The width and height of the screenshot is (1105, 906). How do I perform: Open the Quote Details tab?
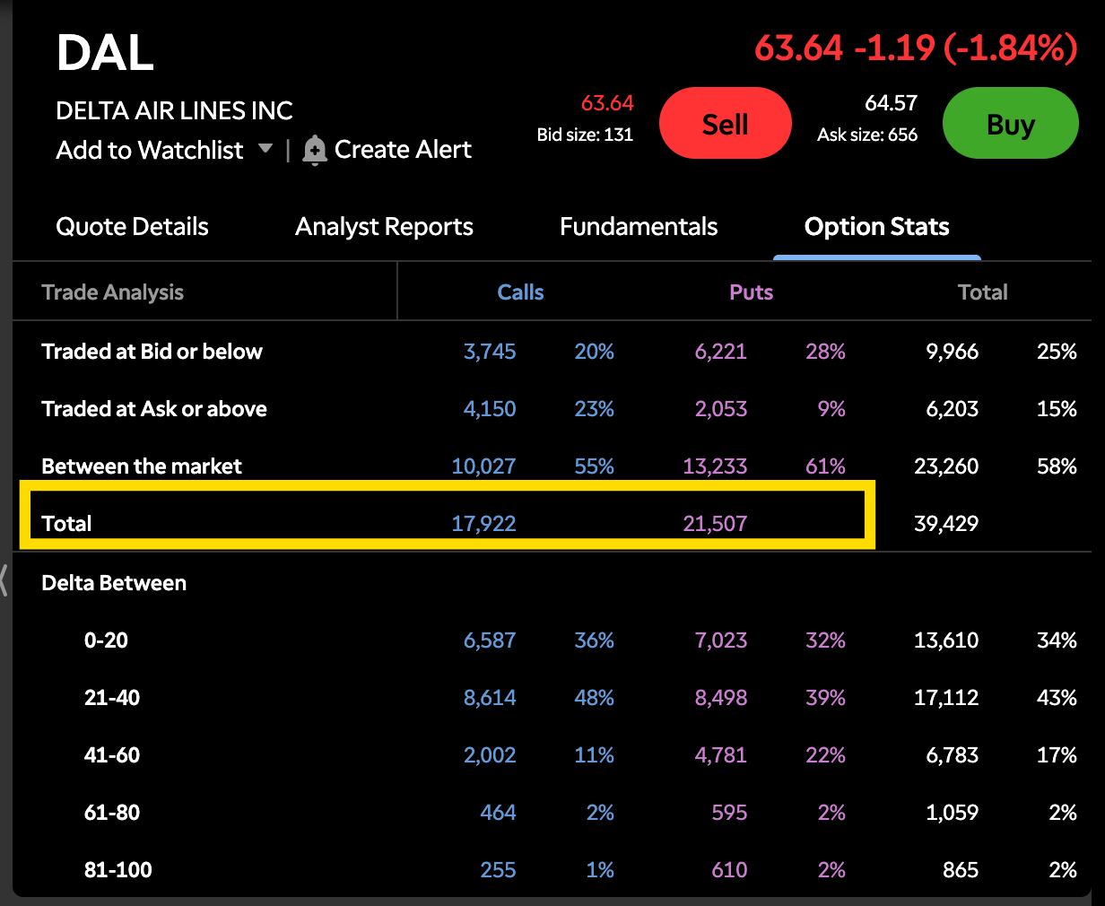point(132,227)
